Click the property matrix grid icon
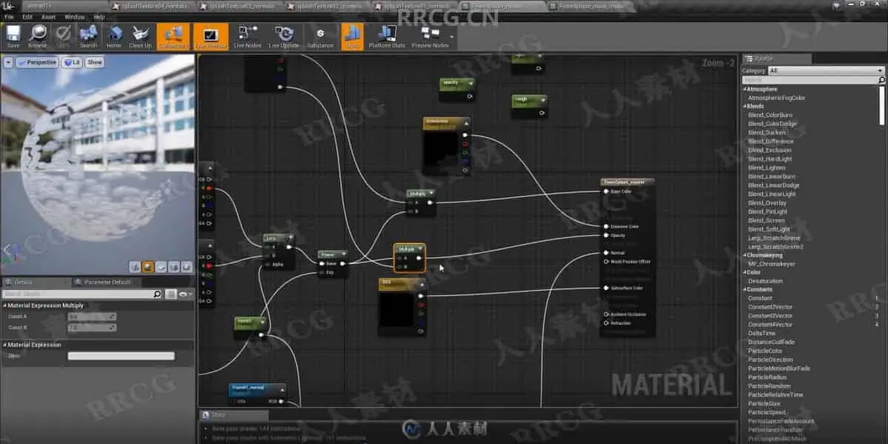Screen dimensions: 888x444 (171, 294)
